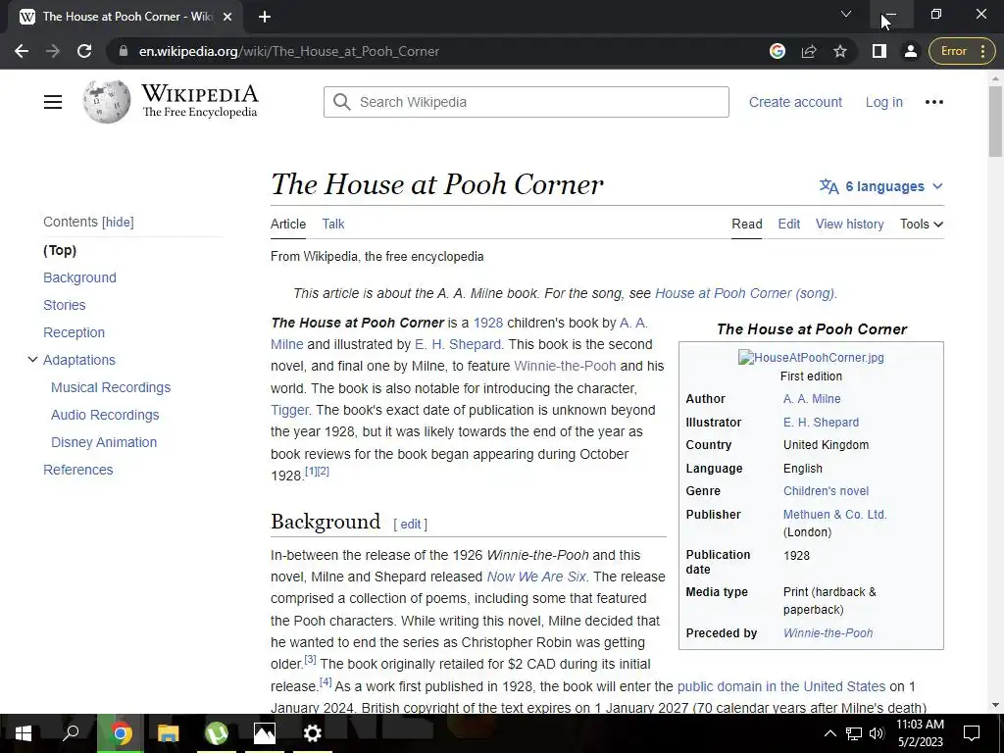Switch to the Talk tab
Screen dimensions: 1004x753
pyautogui.click(x=333, y=225)
